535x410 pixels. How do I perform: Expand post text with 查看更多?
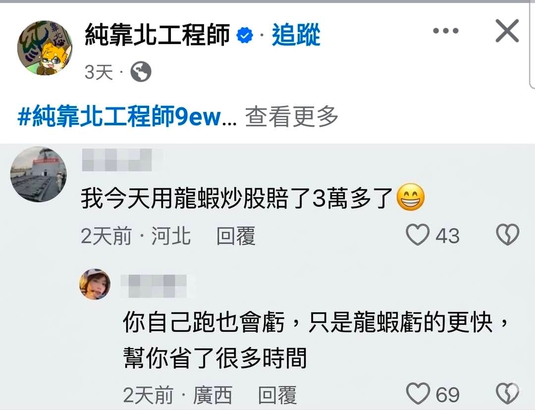[291, 116]
